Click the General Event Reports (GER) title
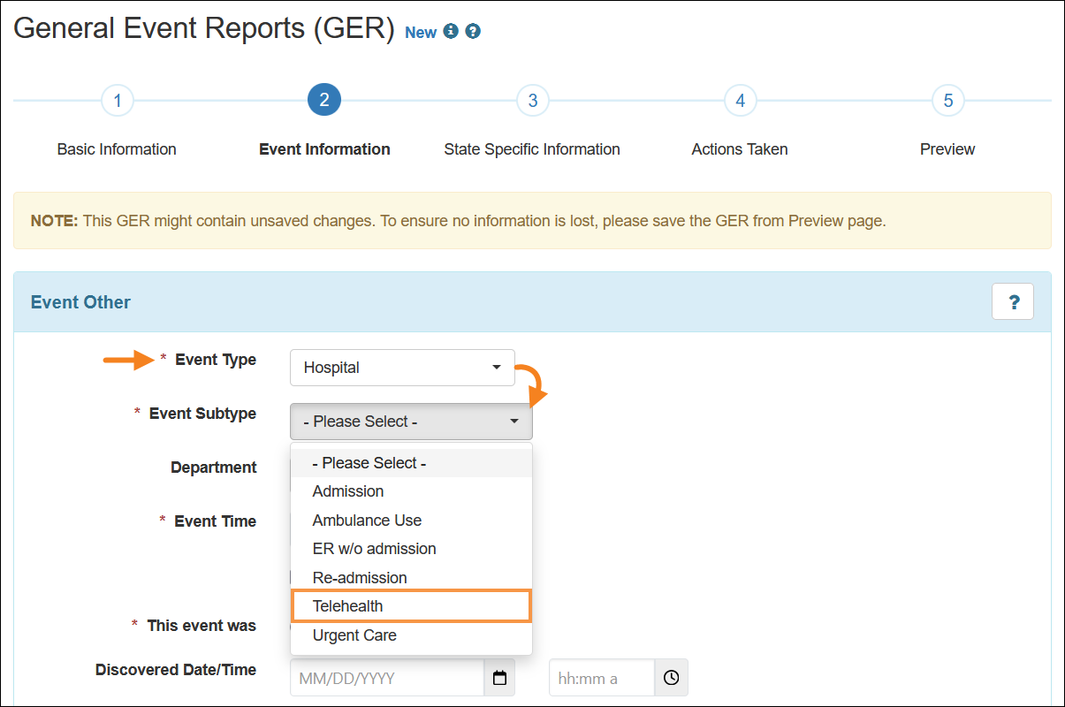 [204, 28]
